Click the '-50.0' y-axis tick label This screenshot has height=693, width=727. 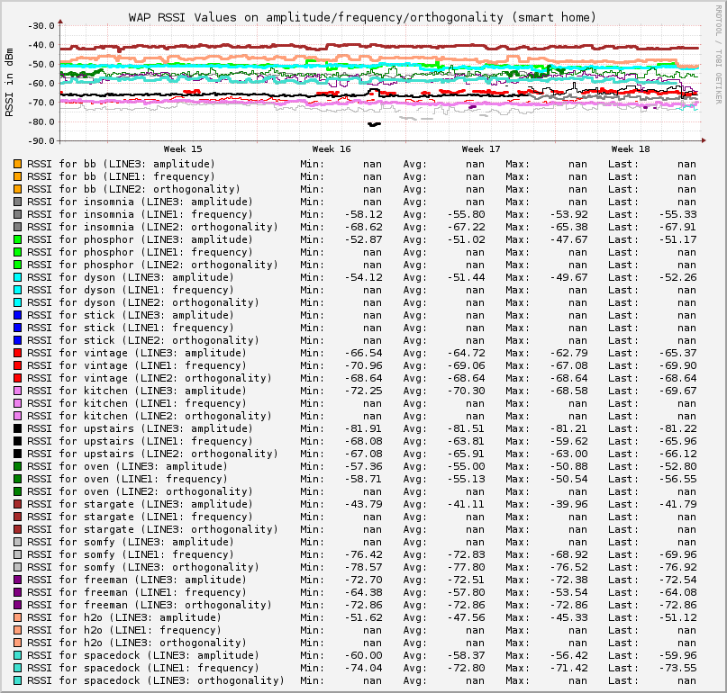tap(41, 64)
